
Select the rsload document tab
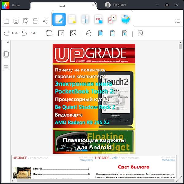[x=61, y=6]
